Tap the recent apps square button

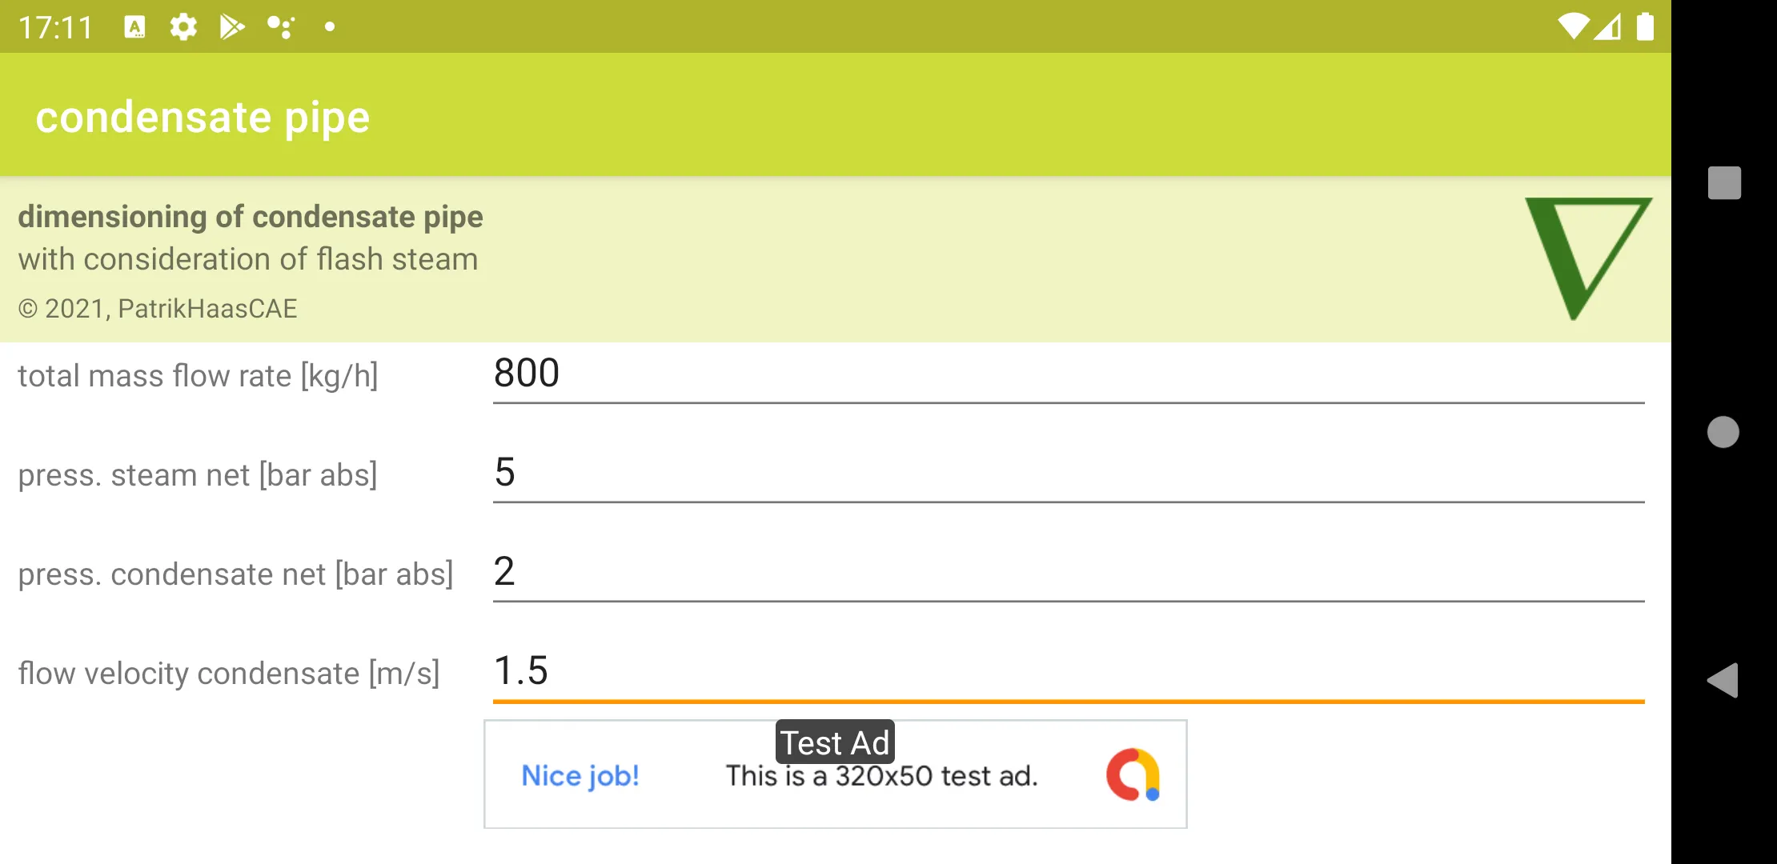coord(1724,182)
